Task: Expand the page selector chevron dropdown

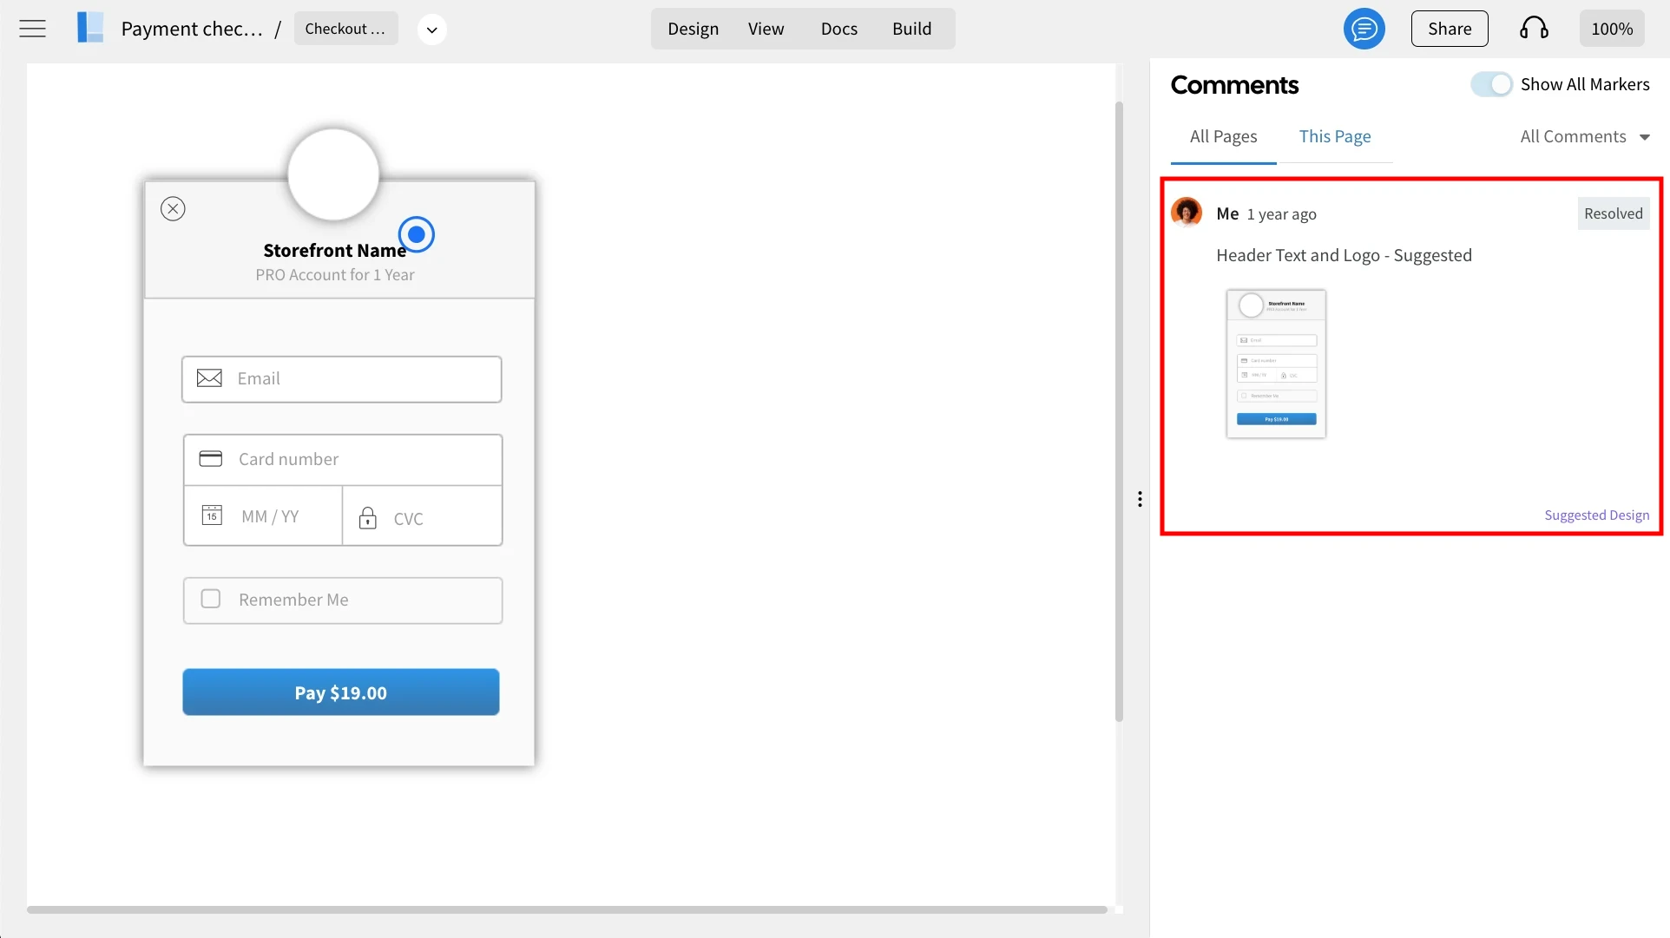Action: [x=431, y=30]
